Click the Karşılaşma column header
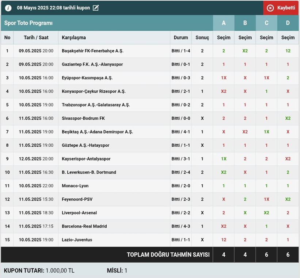 pos(74,38)
